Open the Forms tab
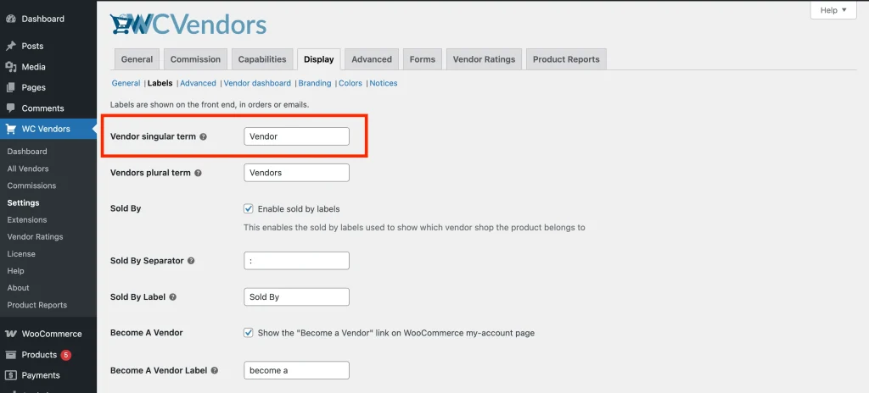 [423, 59]
